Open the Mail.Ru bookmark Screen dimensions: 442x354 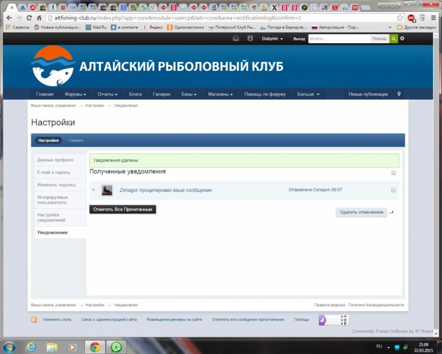point(96,27)
